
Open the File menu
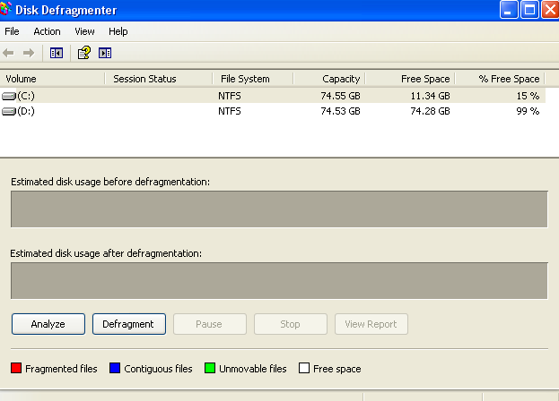pos(12,31)
